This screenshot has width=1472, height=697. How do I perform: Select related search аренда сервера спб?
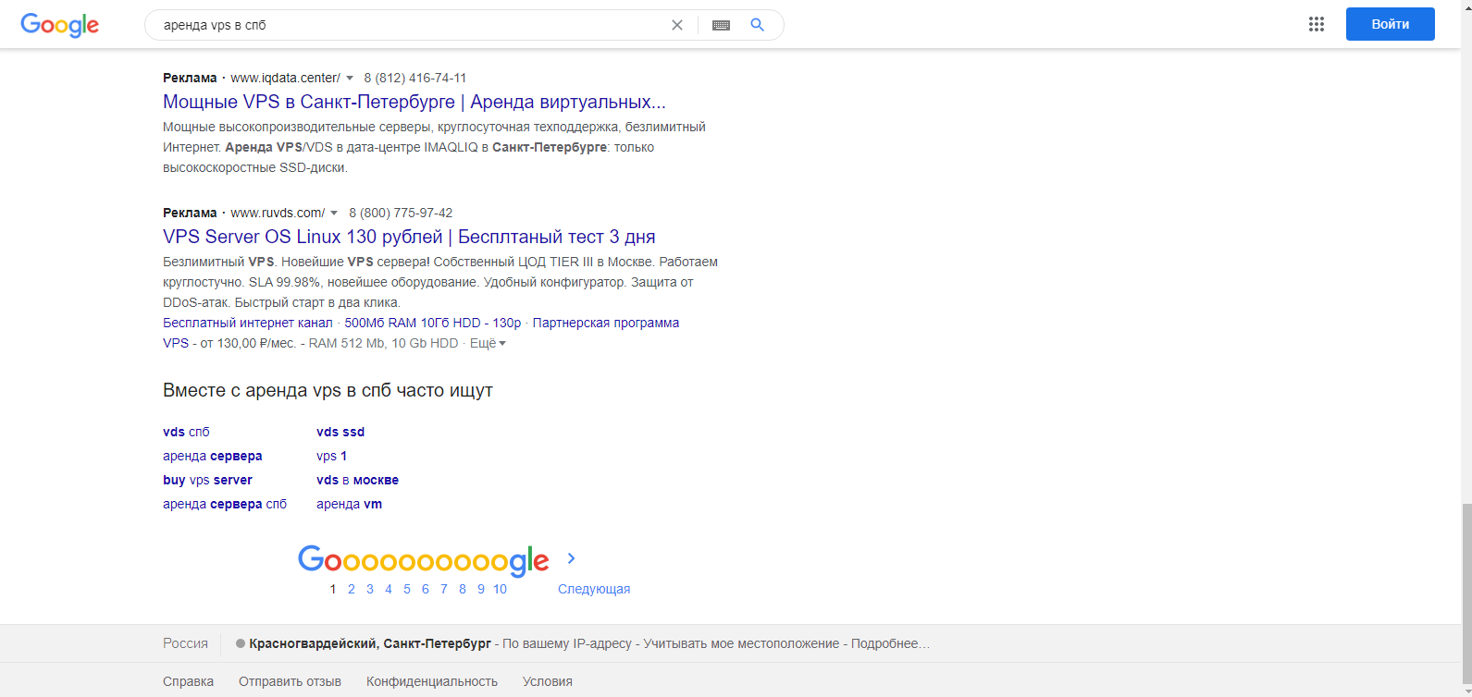click(x=225, y=504)
